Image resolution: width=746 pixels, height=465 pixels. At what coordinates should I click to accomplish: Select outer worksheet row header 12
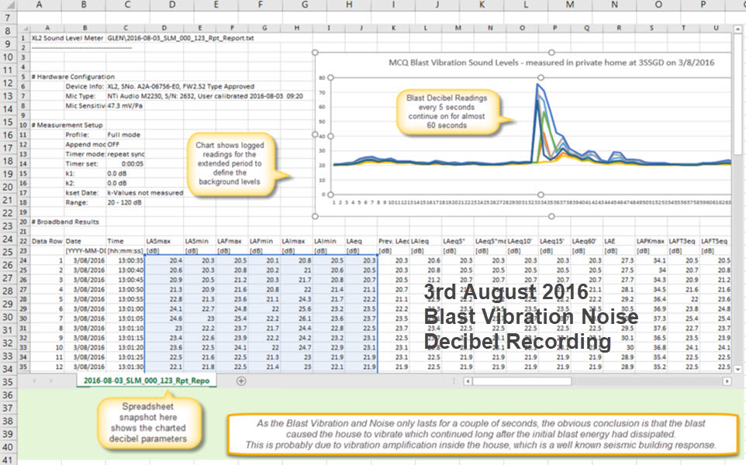tap(8, 83)
